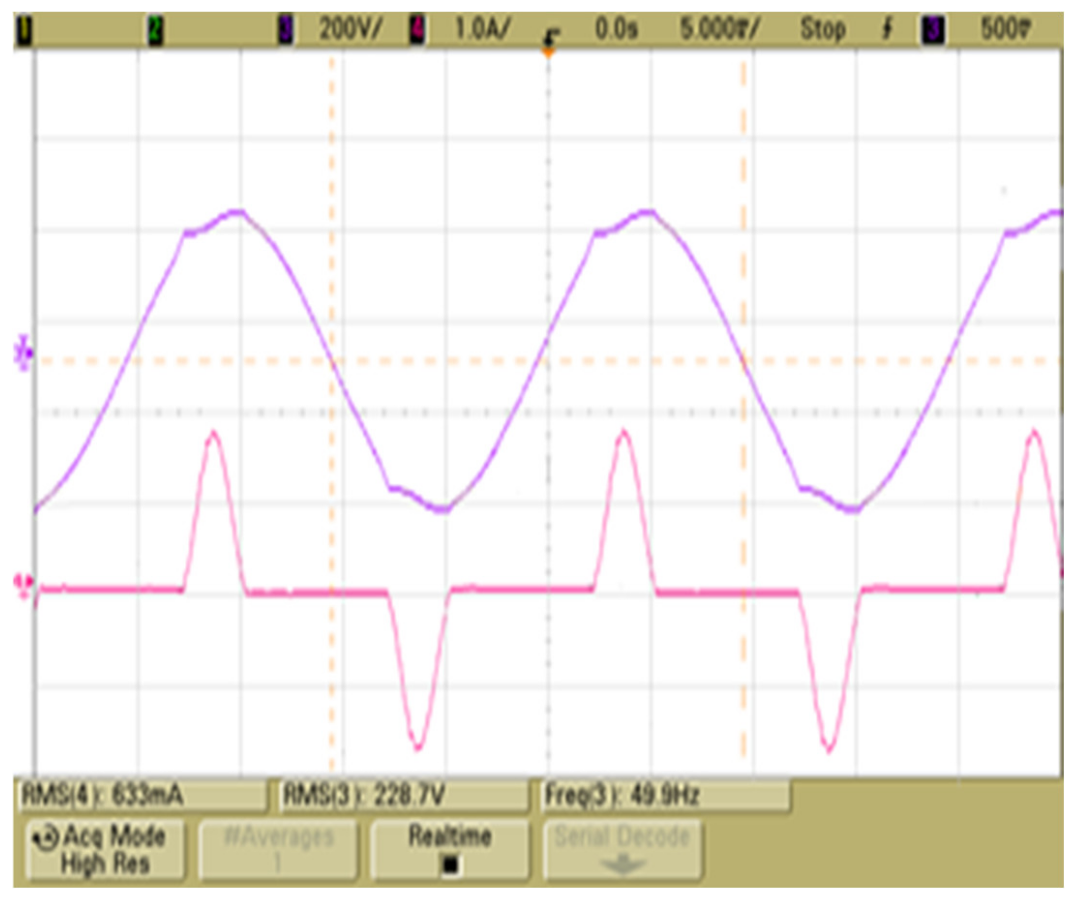The width and height of the screenshot is (1073, 900).
Task: Toggle the Stop run status indicator
Action: pyautogui.click(x=822, y=29)
